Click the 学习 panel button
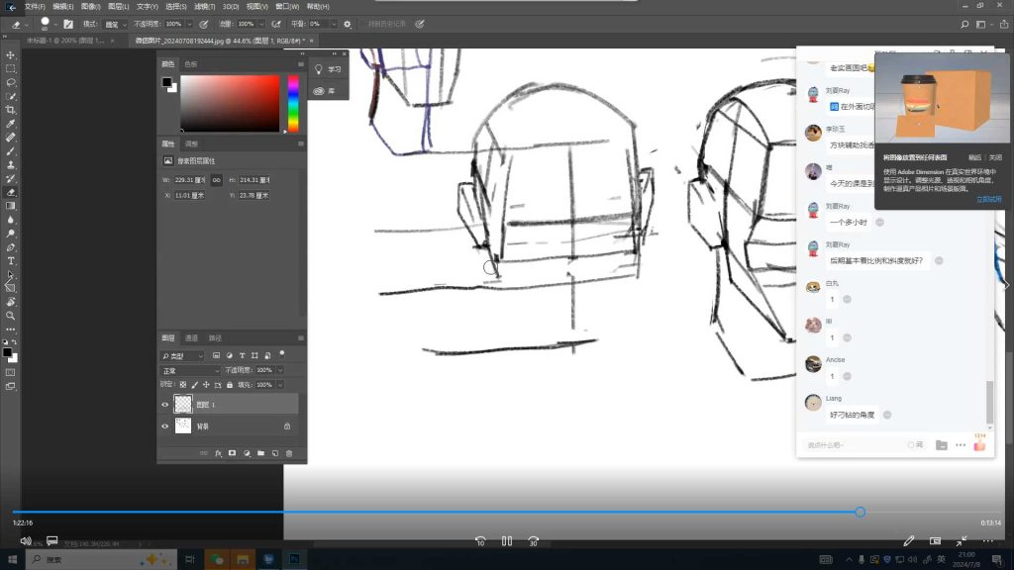1014x570 pixels. (x=328, y=69)
